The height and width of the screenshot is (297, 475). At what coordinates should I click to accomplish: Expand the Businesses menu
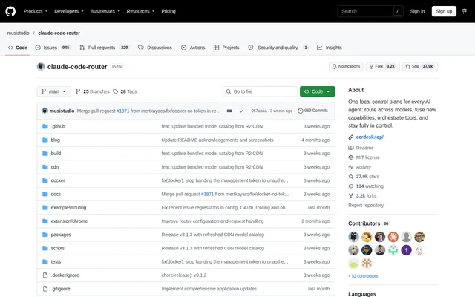coord(105,11)
